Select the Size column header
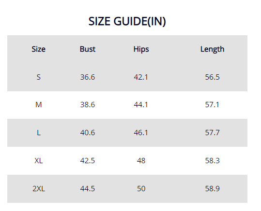 39,49
